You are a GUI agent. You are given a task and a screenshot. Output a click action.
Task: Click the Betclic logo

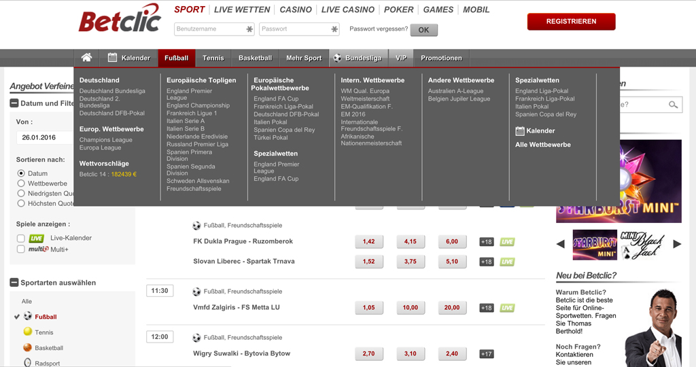[120, 18]
